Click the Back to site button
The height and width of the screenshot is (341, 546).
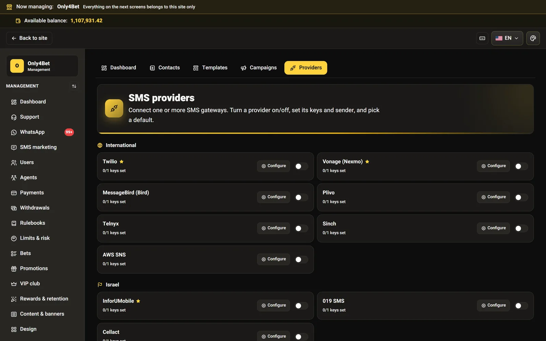click(x=29, y=38)
